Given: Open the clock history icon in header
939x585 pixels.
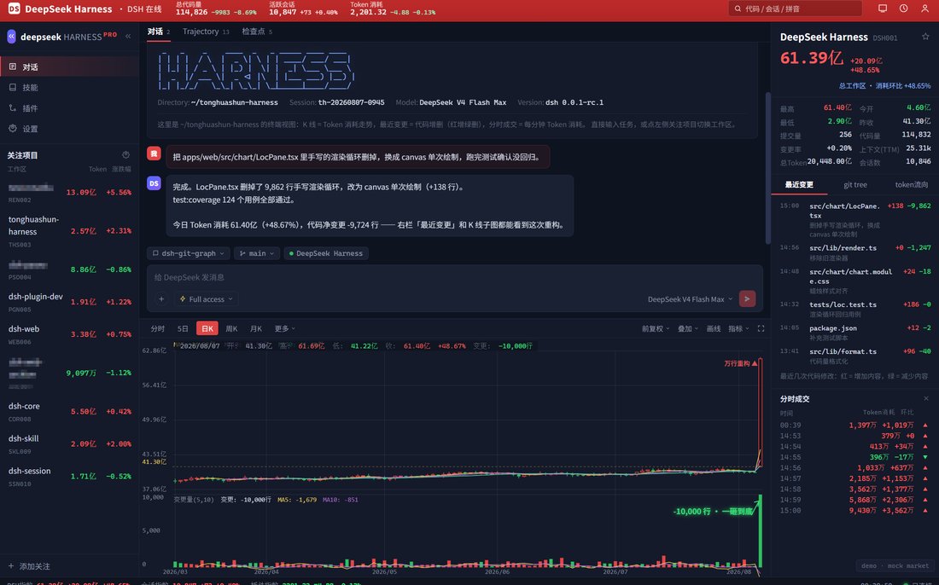Looking at the screenshot, I should (904, 9).
